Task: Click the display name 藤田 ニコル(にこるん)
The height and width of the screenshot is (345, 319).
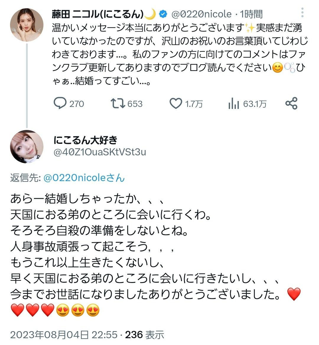Action: (x=98, y=14)
